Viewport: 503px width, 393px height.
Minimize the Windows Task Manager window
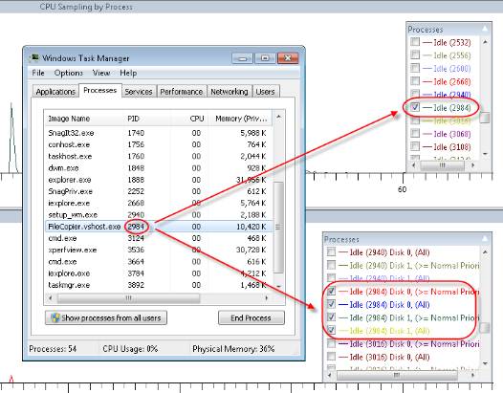(x=243, y=58)
